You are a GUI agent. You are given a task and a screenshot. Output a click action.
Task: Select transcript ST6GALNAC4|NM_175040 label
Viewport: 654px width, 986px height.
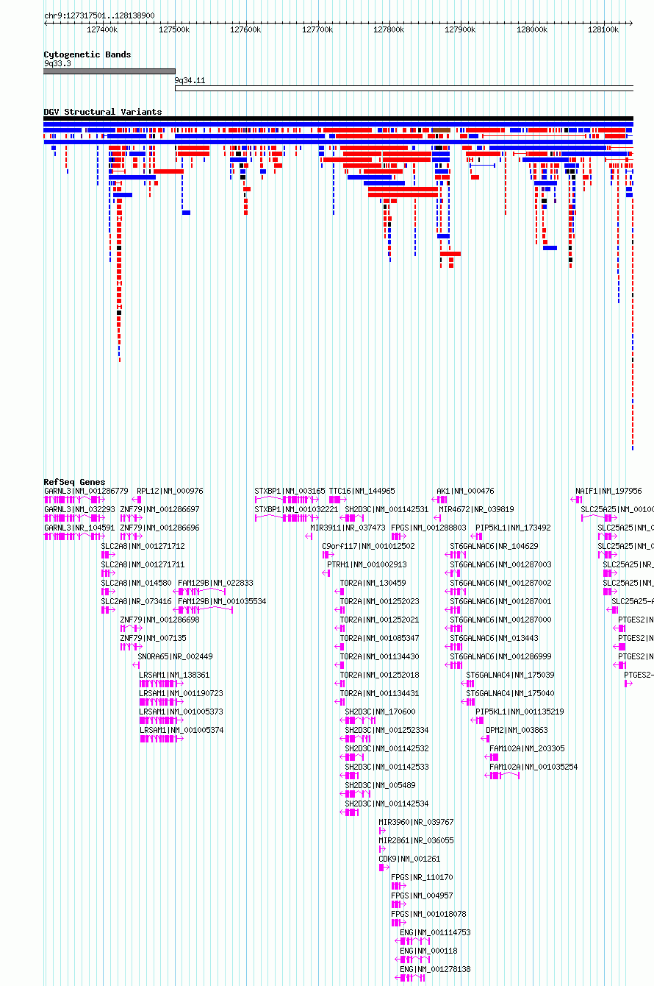[x=511, y=693]
